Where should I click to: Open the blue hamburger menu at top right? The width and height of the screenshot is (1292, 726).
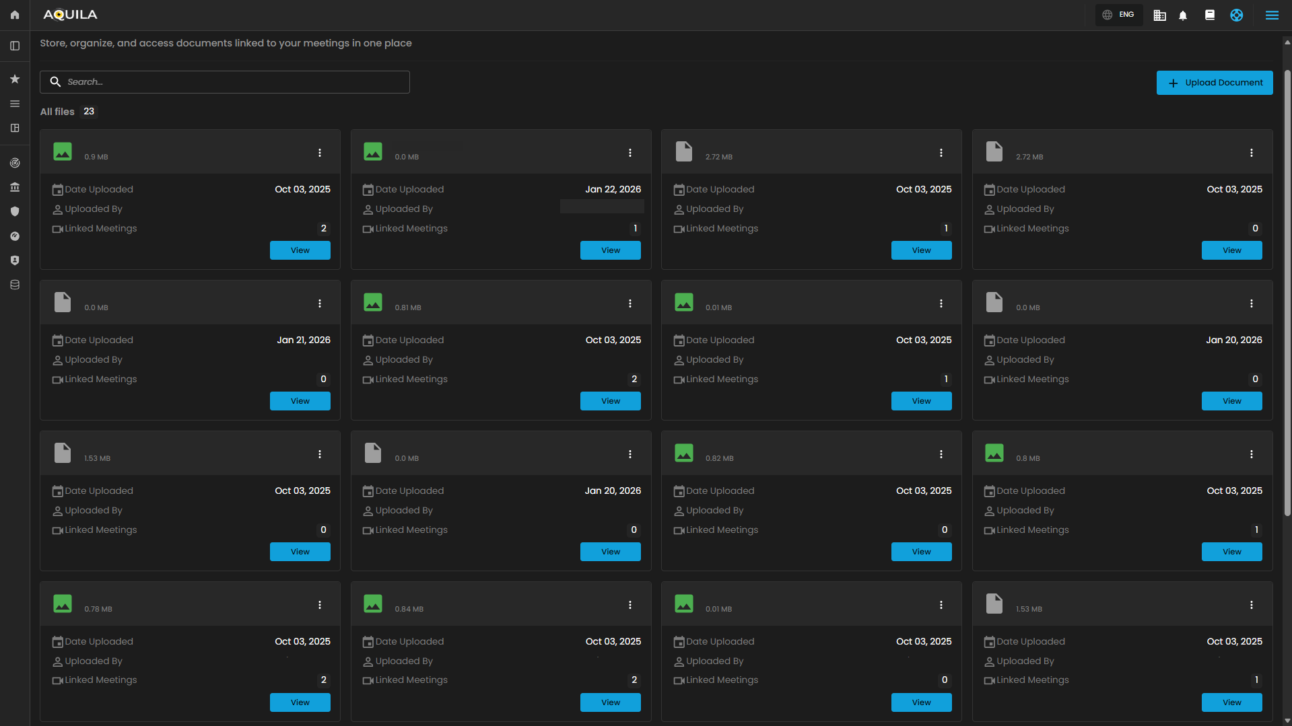click(x=1272, y=15)
